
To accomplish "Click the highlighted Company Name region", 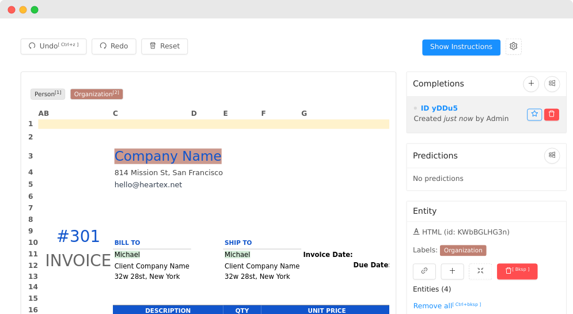I will tap(168, 156).
